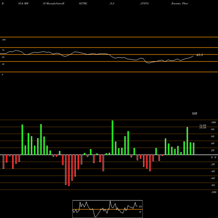Click the deepest red bar in the MR chart
The width and height of the screenshot is (218, 218).
coord(69,170)
